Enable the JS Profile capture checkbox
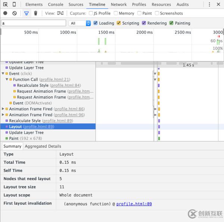Image resolution: width=224 pixels, height=222 pixels. [x=91, y=13]
